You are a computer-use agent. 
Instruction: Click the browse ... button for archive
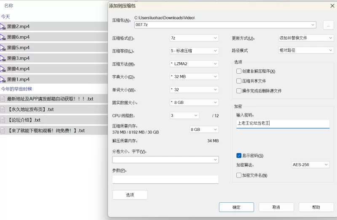(x=328, y=25)
